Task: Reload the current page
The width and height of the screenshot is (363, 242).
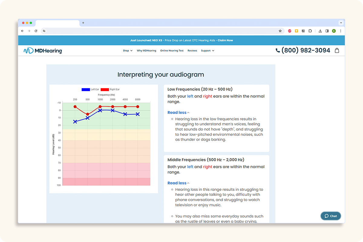Action: (36, 31)
